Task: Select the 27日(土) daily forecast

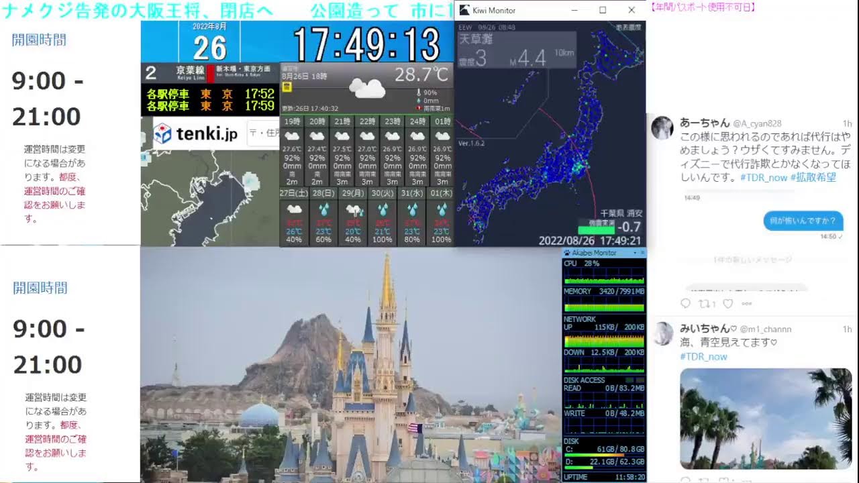Action: [x=294, y=217]
